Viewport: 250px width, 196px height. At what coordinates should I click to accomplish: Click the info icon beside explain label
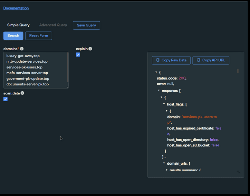[x=90, y=49]
